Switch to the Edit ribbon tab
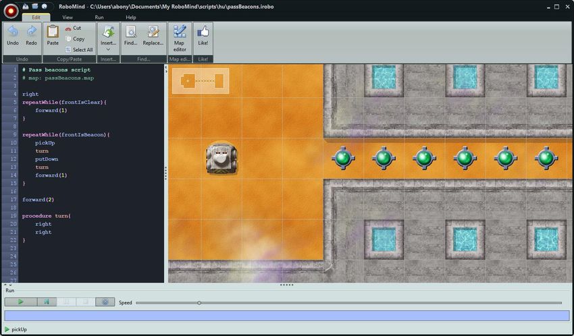Viewport: 574px width, 336px height. (x=36, y=17)
